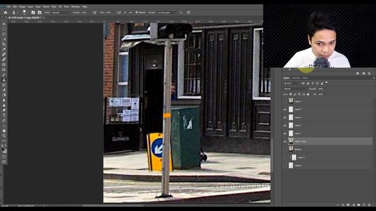Click the Home icon in options bar
The height and width of the screenshot is (211, 376).
point(5,12)
